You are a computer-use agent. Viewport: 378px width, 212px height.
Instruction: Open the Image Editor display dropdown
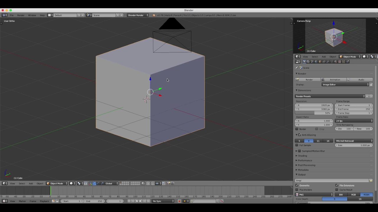tap(346, 85)
